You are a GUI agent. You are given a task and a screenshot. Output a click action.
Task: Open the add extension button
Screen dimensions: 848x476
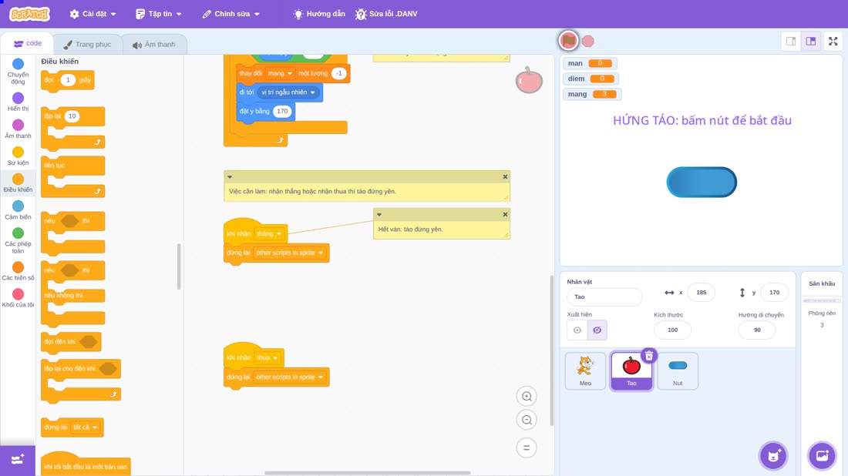point(17,460)
